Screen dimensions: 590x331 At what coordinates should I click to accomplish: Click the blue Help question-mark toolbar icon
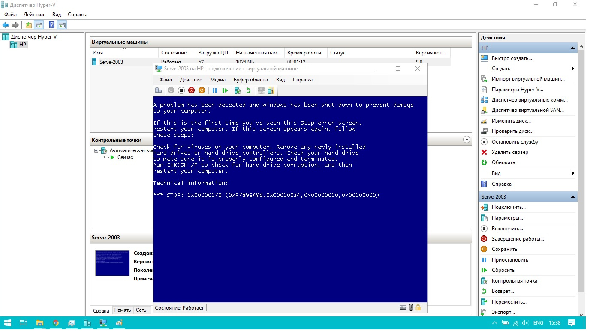point(52,25)
